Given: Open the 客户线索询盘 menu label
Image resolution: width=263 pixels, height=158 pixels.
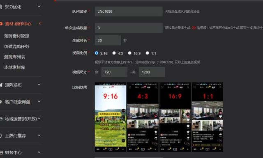Looking at the screenshot, I should tap(17, 102).
